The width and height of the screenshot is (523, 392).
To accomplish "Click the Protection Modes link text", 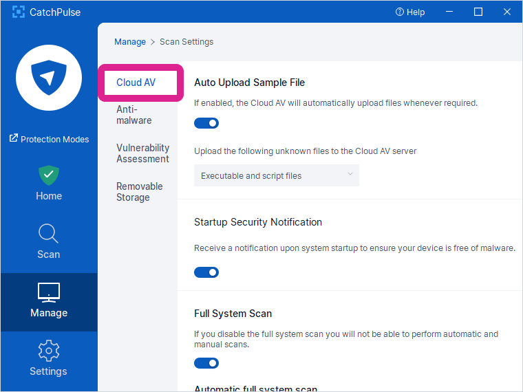I will (x=55, y=139).
